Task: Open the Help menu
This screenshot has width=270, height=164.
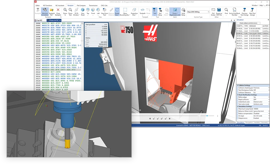Action: pos(261,5)
